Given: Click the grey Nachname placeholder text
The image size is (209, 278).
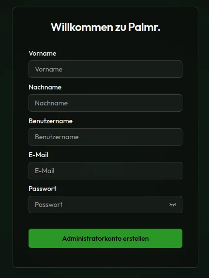Looking at the screenshot, I should (x=51, y=103).
